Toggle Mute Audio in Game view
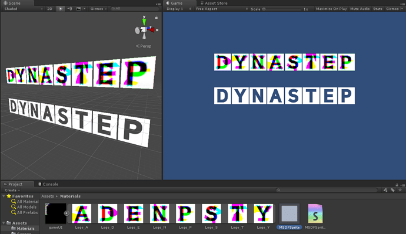This screenshot has height=234, width=406. tap(360, 9)
